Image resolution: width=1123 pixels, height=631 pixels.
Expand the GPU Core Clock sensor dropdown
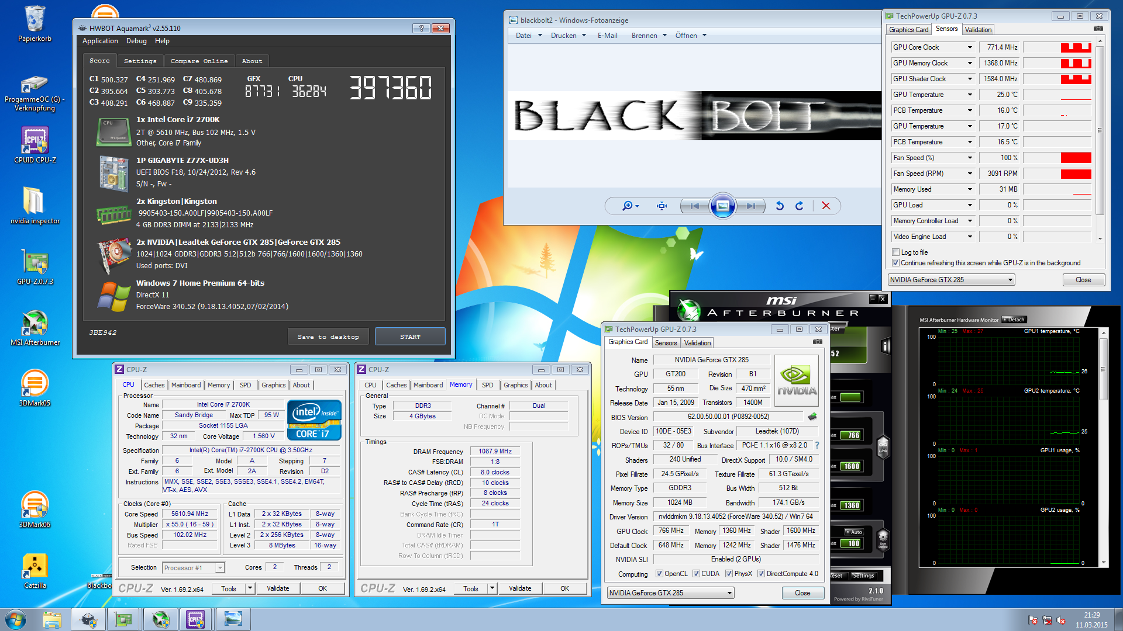969,47
